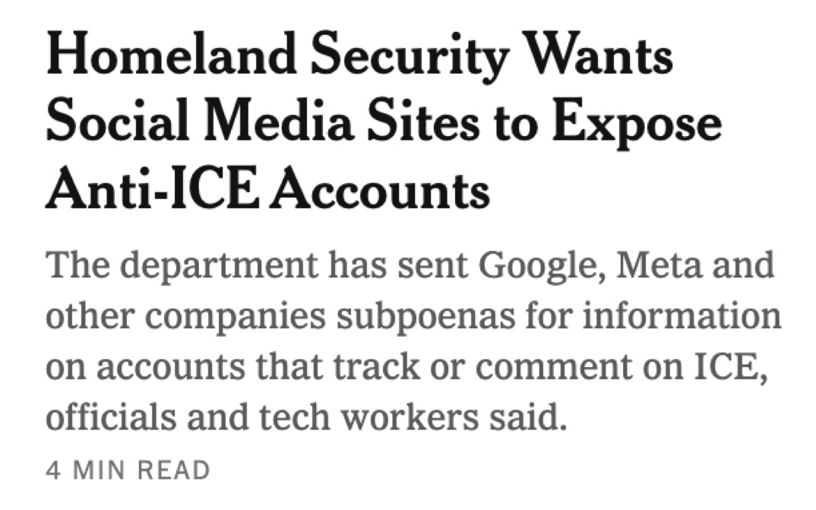Image resolution: width=816 pixels, height=510 pixels.
Task: Click the word "Homeland" in the headline
Action: click(170, 59)
